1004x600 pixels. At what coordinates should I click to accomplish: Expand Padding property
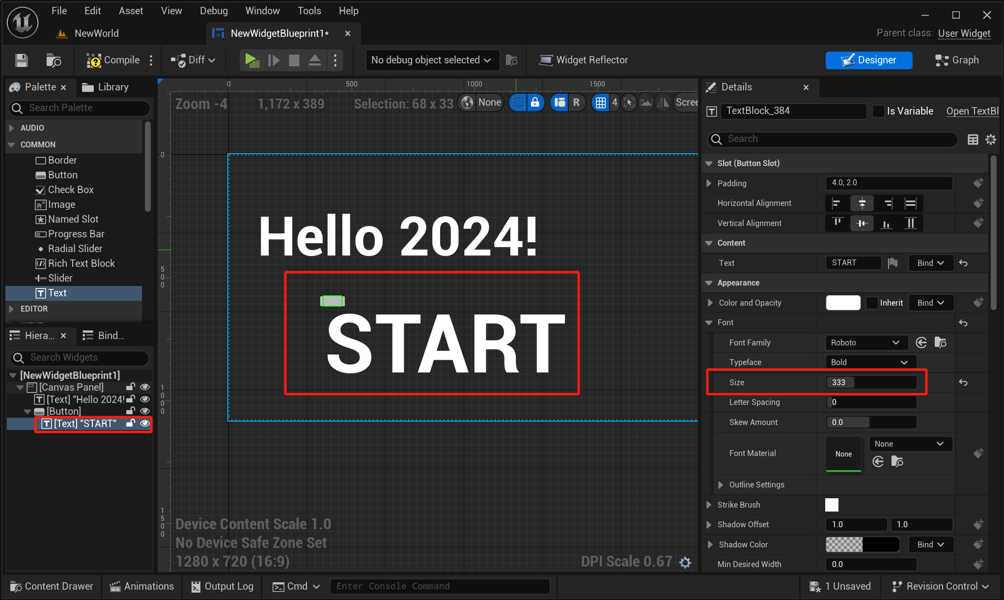coord(709,183)
